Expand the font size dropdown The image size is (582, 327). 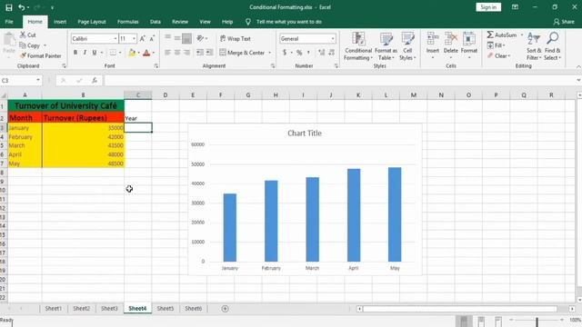pyautogui.click(x=134, y=38)
